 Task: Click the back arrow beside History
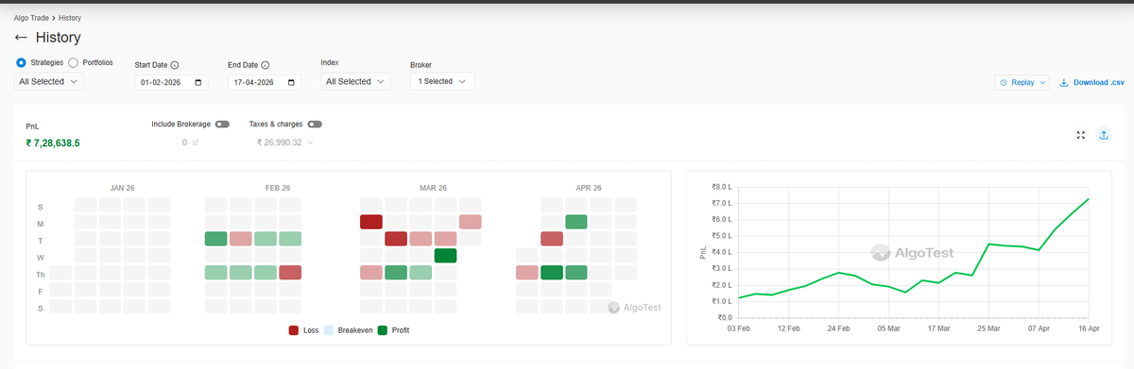[21, 38]
